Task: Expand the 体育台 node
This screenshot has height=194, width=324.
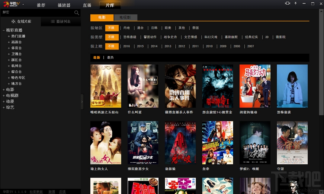Action: [9, 48]
